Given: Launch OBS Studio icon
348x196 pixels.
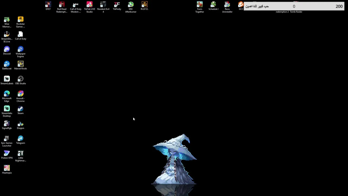Looking at the screenshot, I should (20, 81).
